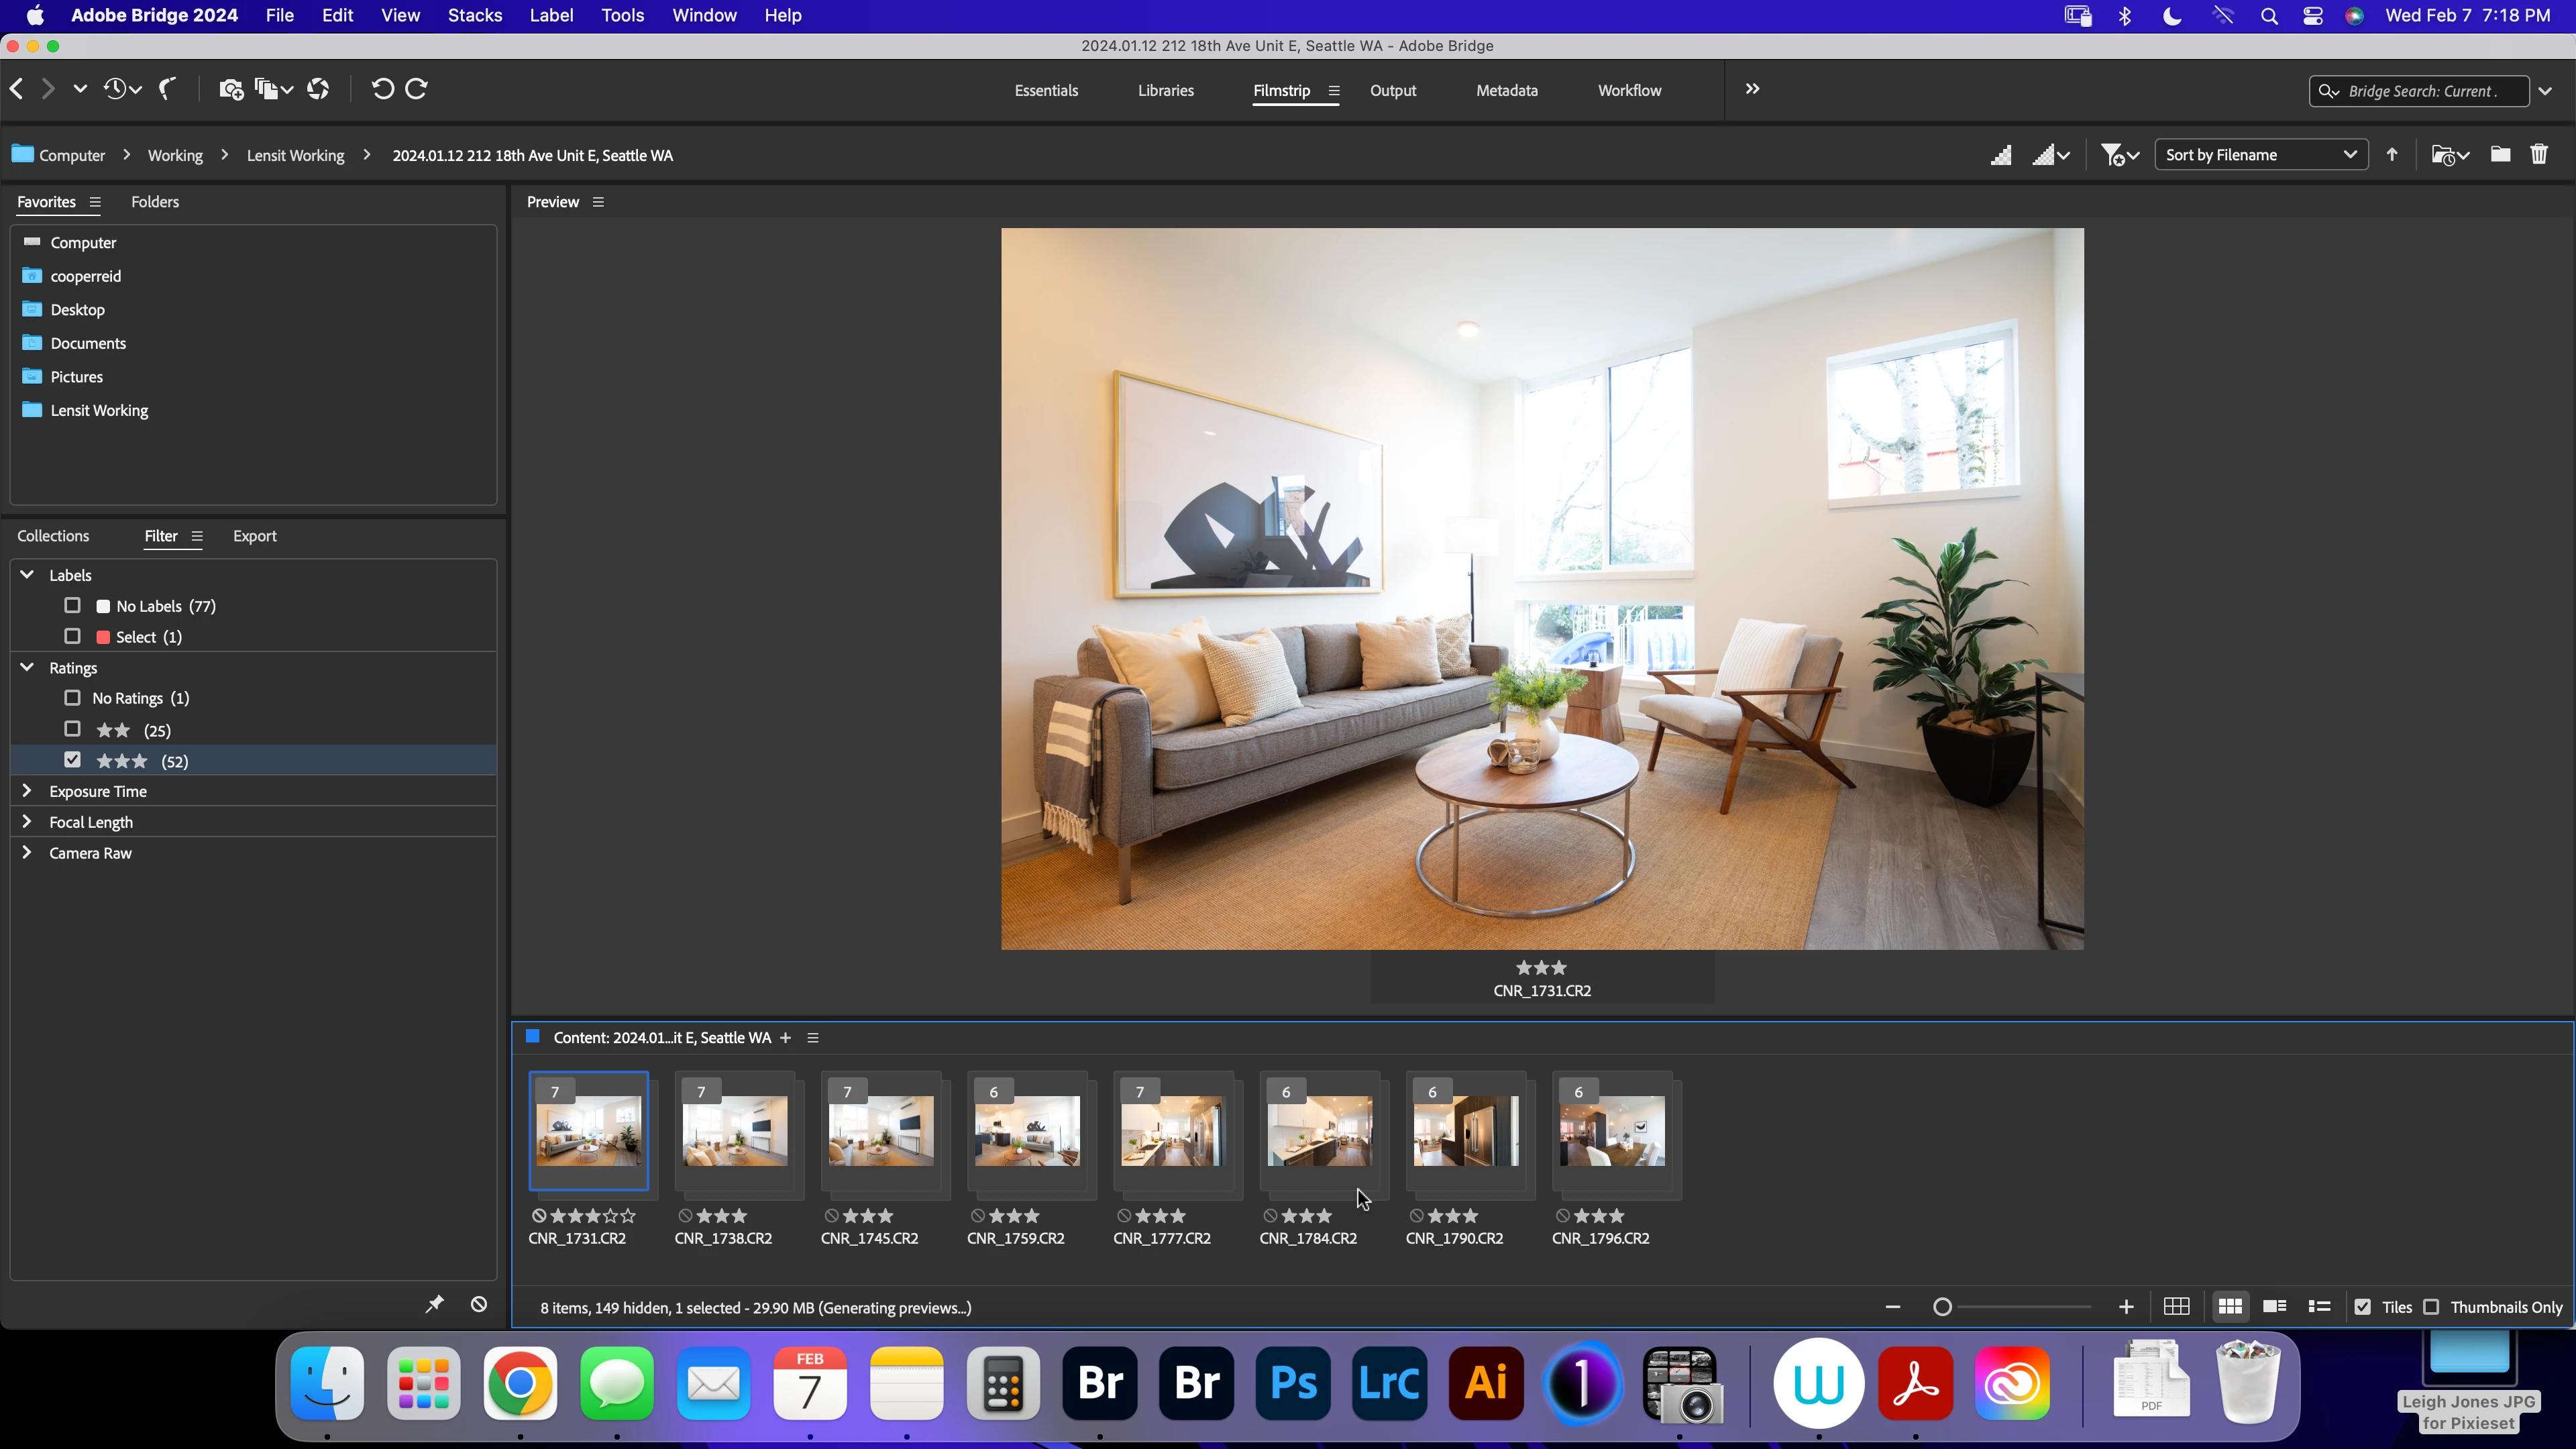The image size is (2576, 1449).
Task: Open Lensit Working in Favorites
Action: (99, 410)
